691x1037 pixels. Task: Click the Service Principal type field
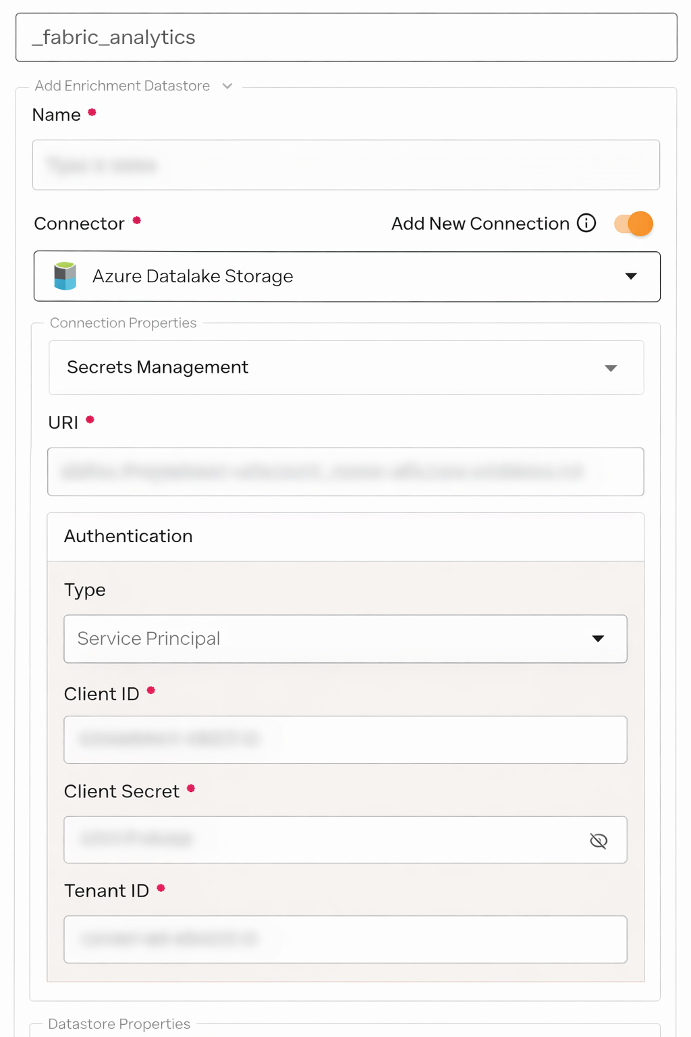click(x=324, y=639)
